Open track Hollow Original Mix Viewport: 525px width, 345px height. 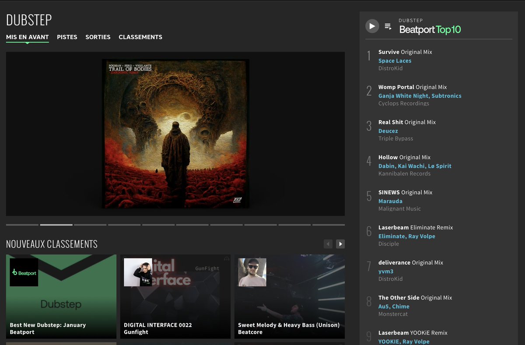404,157
